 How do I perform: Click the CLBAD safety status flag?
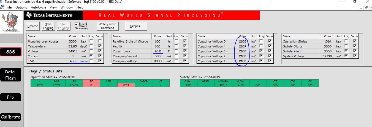(189, 81)
